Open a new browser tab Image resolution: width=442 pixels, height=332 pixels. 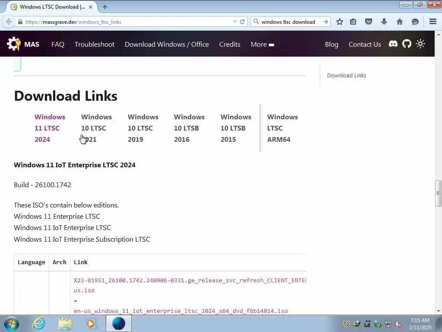[104, 7]
